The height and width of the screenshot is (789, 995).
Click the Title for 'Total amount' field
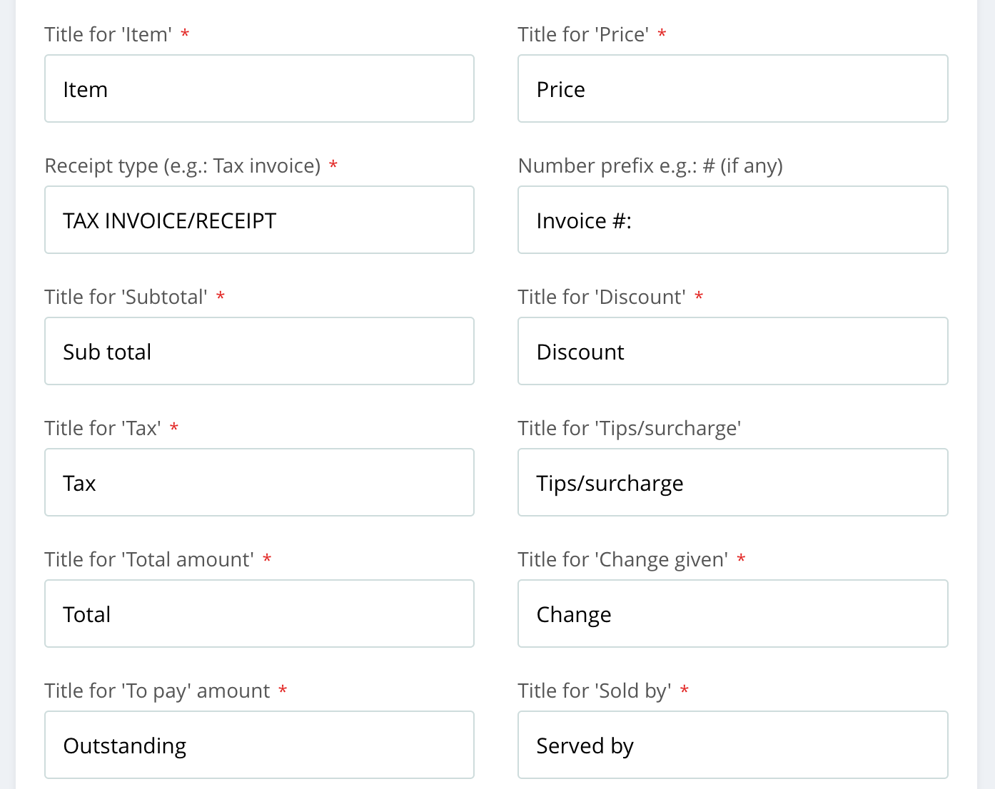(259, 614)
